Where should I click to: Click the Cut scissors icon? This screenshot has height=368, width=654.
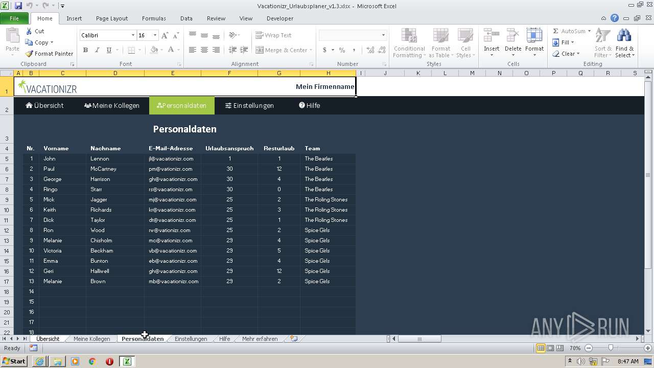29,31
